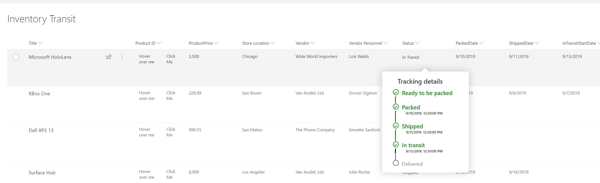Click the San Bruno store location

pos(252,93)
